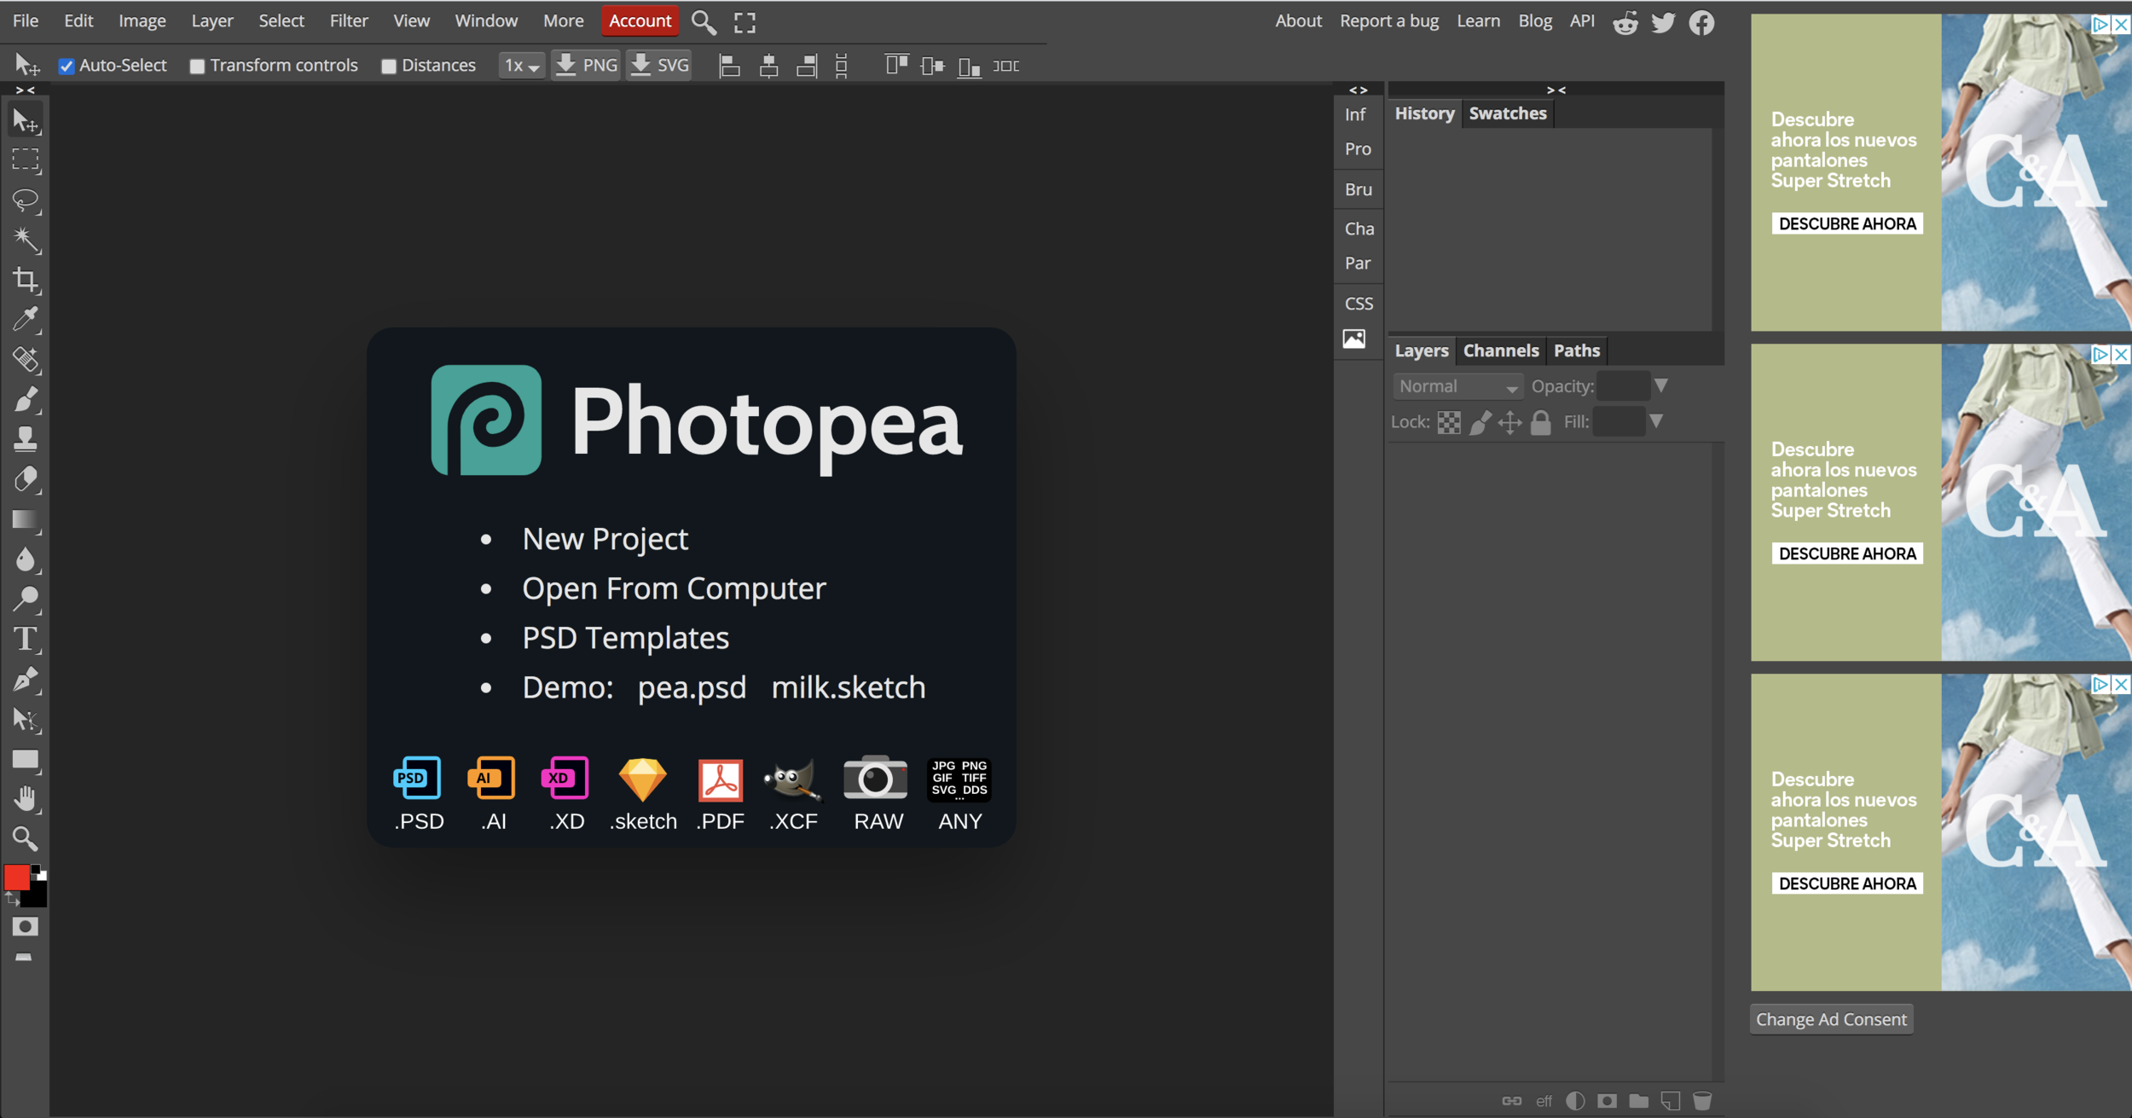
Task: Click the Change Ad Consent button
Action: tap(1831, 1019)
